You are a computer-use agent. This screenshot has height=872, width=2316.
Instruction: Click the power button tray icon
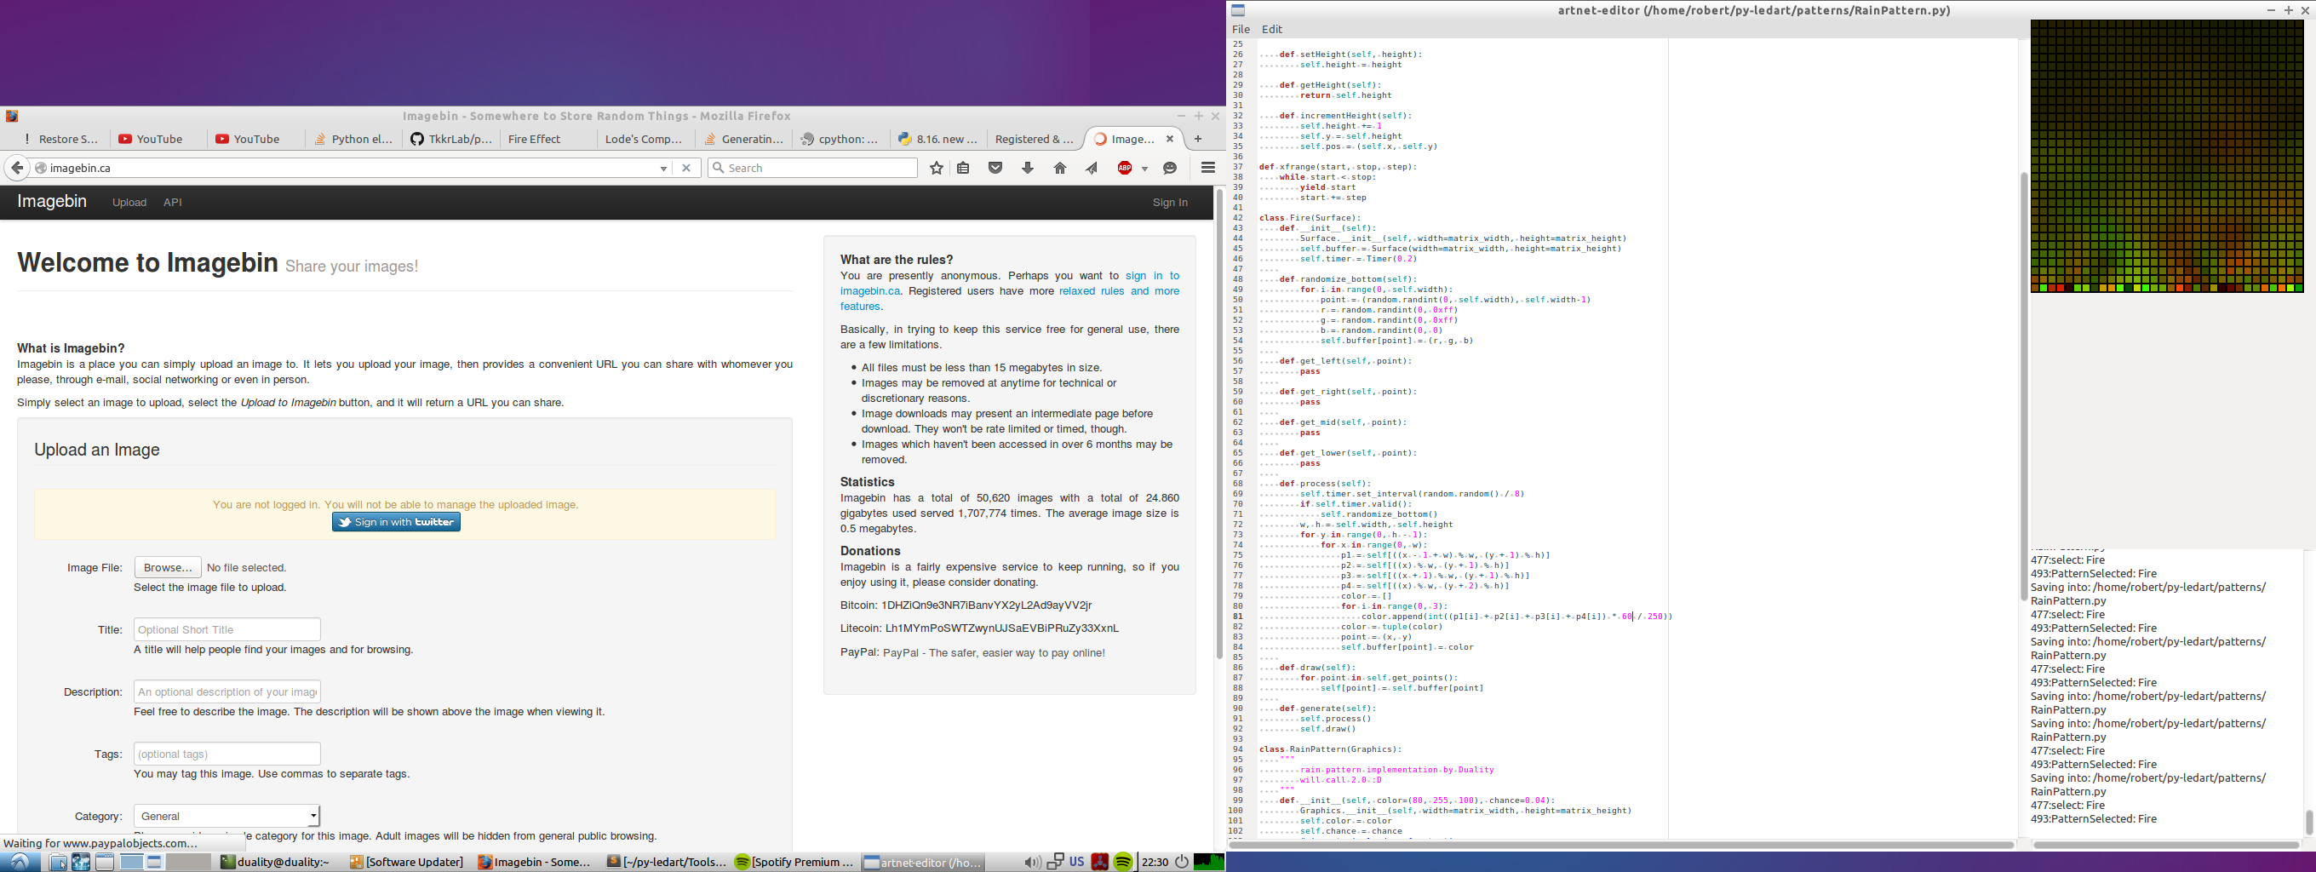[x=1181, y=862]
